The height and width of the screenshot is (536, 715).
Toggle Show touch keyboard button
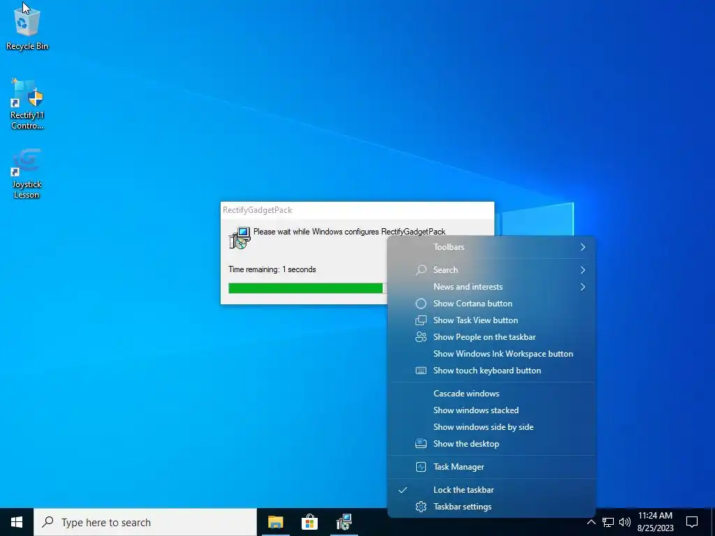click(492, 371)
